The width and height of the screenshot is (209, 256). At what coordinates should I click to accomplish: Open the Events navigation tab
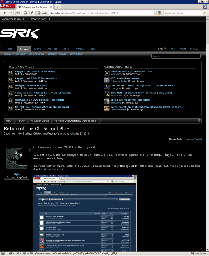coord(38,49)
